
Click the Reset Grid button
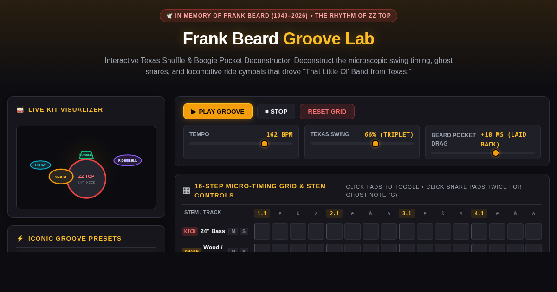[327, 111]
